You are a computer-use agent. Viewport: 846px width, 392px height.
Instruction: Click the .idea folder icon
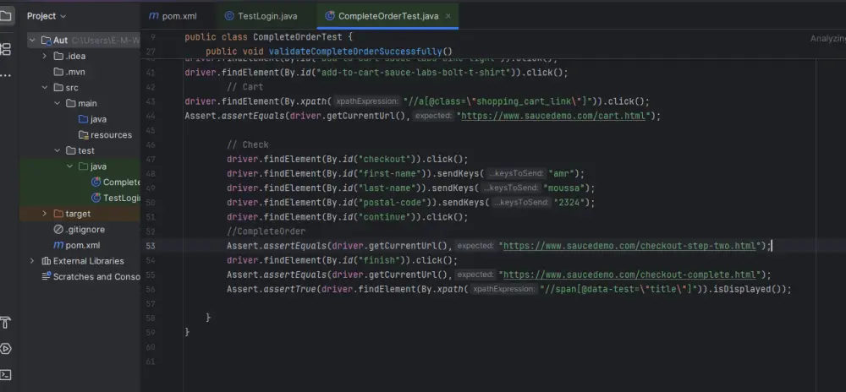coord(58,56)
